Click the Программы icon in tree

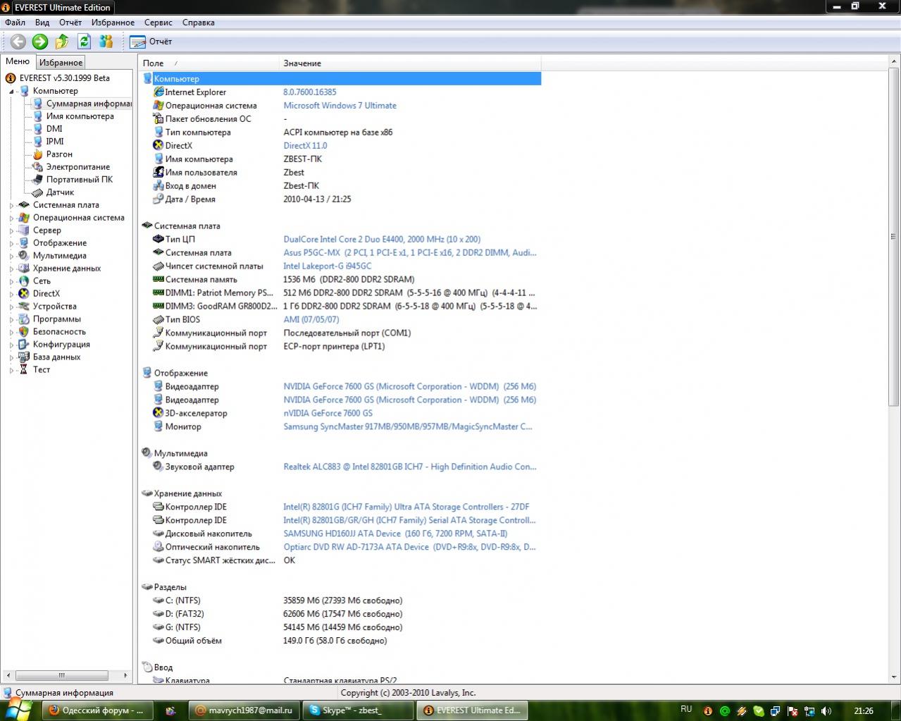pyautogui.click(x=24, y=319)
